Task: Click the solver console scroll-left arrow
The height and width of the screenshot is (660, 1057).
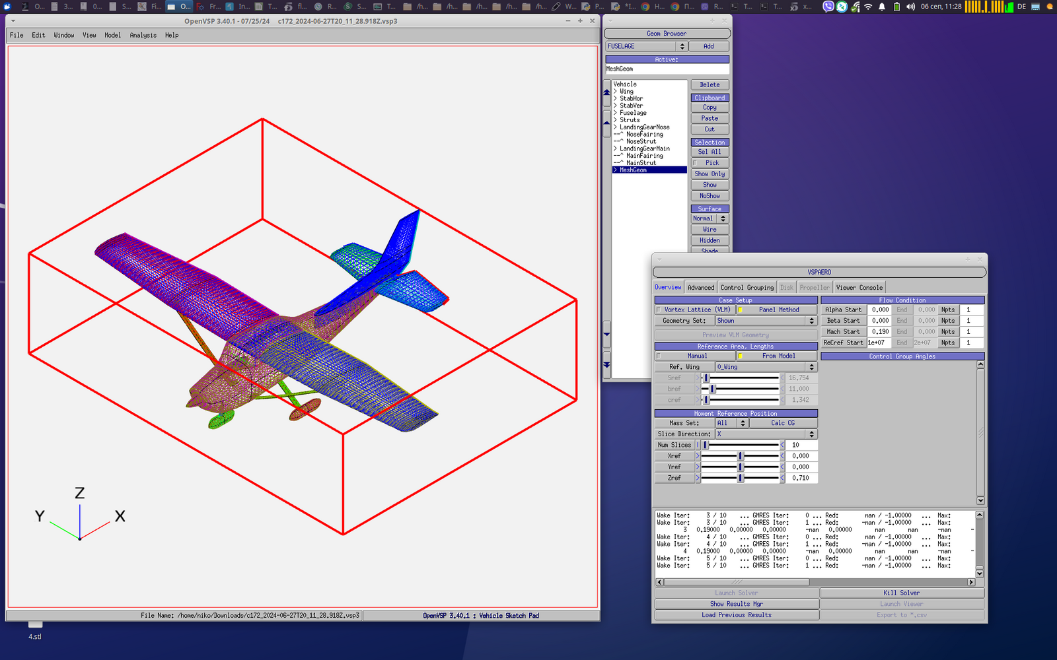Action: (659, 582)
